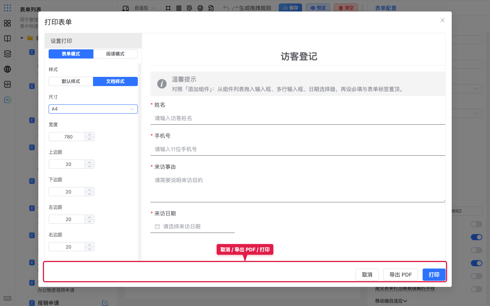
Task: Click the 来访日期 date picker field
Action: 193,226
